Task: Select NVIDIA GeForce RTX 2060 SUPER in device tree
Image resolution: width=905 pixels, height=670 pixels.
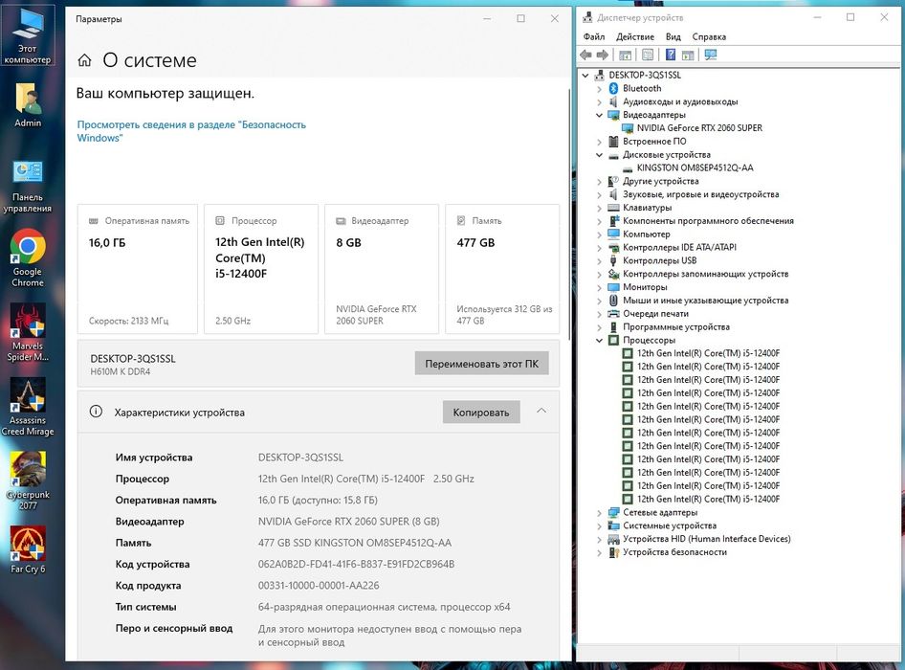Action: point(699,128)
